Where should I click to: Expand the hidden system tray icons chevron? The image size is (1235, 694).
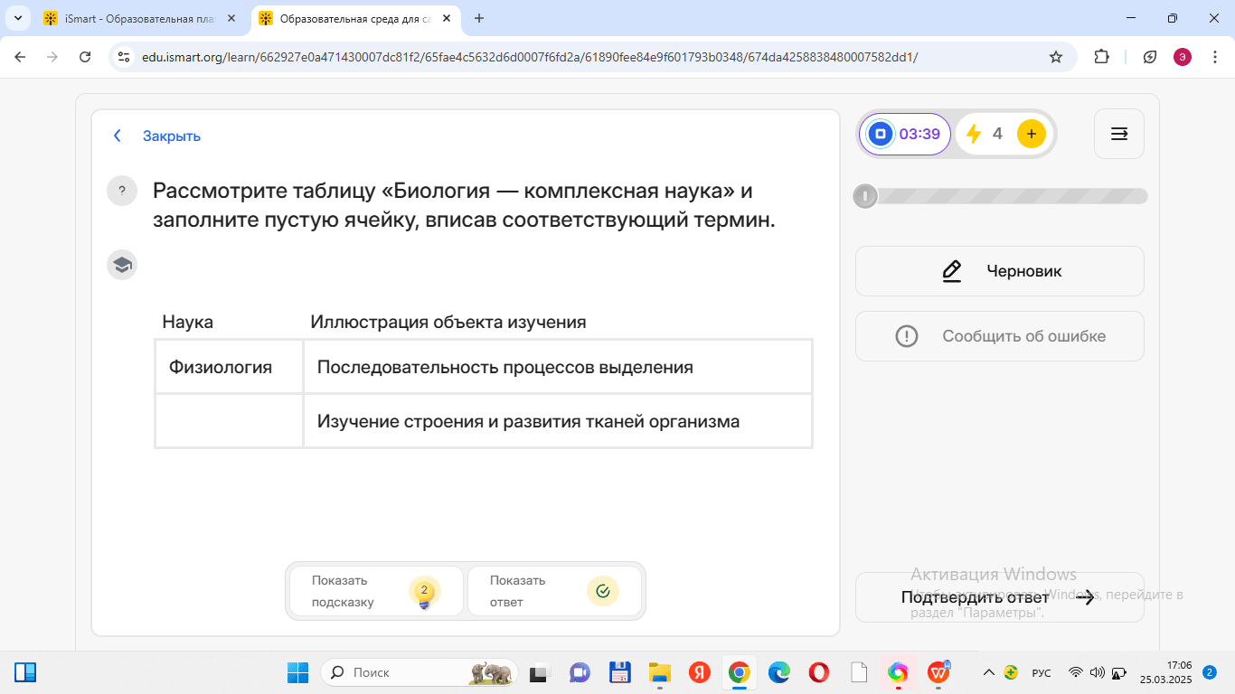click(988, 673)
